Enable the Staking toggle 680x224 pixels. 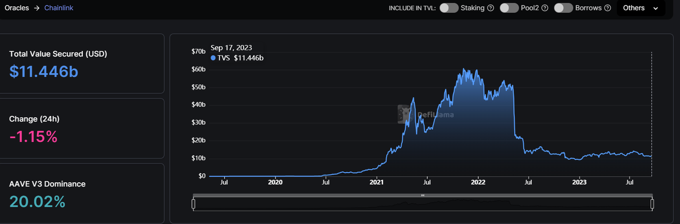(449, 8)
